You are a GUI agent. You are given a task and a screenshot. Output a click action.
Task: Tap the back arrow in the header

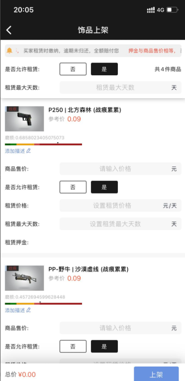pos(9,30)
